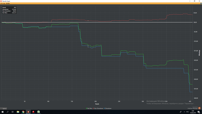Click the -$20,00 y-axis label
The image size is (202, 114).
click(x=196, y=60)
